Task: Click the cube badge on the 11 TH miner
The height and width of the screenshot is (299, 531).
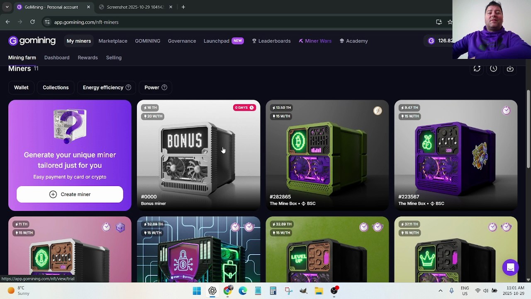Action: 120,227
